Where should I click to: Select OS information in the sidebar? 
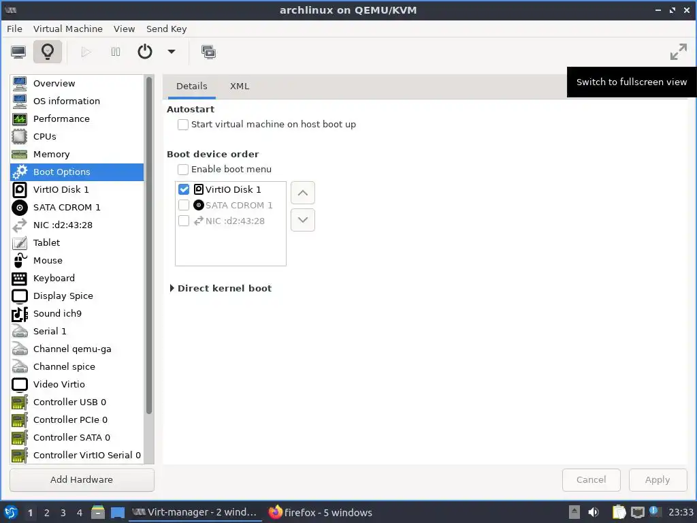[x=77, y=101]
